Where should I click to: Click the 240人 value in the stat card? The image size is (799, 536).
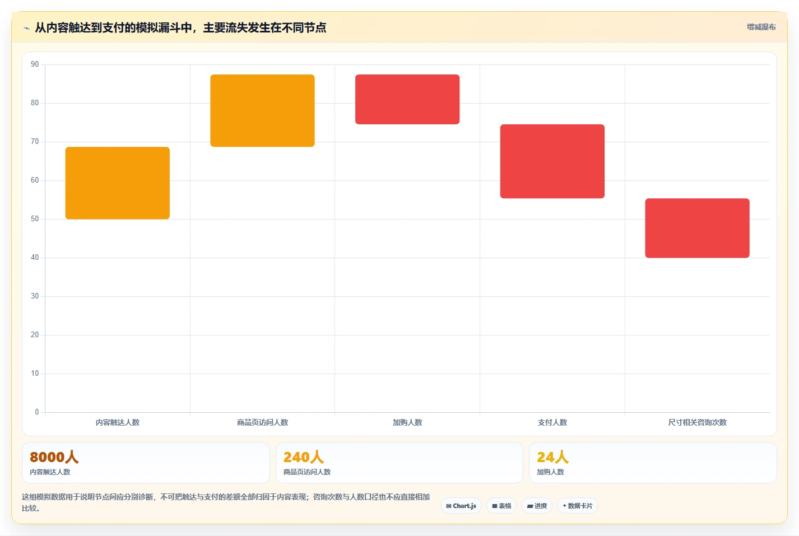pyautogui.click(x=304, y=457)
